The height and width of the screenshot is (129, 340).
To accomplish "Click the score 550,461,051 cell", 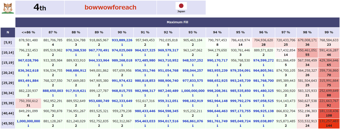I will tap(307, 53).
